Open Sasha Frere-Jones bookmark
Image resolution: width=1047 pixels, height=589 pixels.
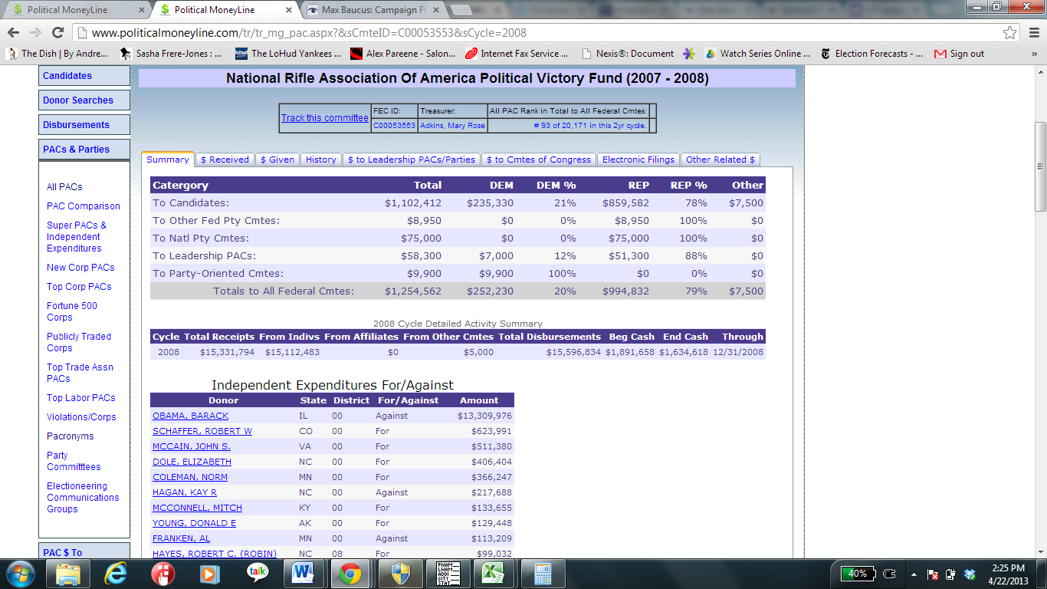click(x=171, y=54)
